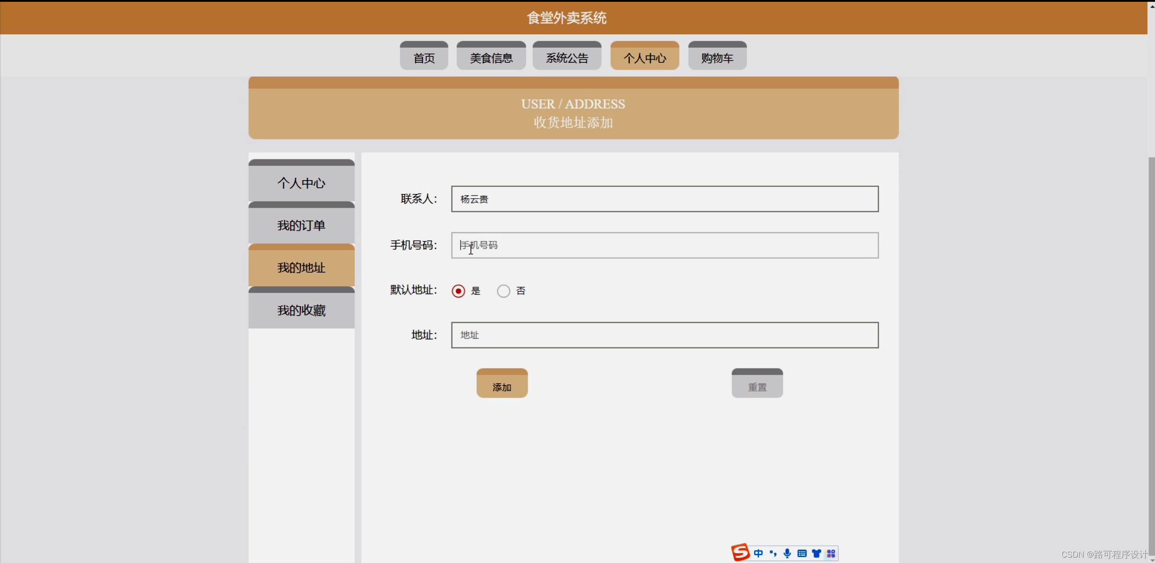Select 是 for default address
This screenshot has height=563, width=1155.
pyautogui.click(x=458, y=291)
